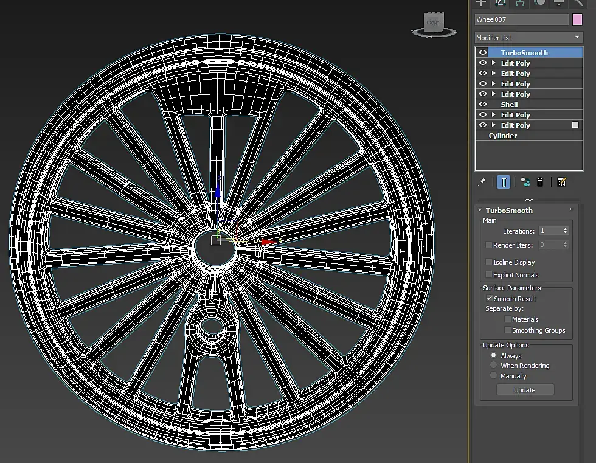This screenshot has width=596, height=463.
Task: Hide the Shell modifier with eye icon
Action: [x=483, y=105]
